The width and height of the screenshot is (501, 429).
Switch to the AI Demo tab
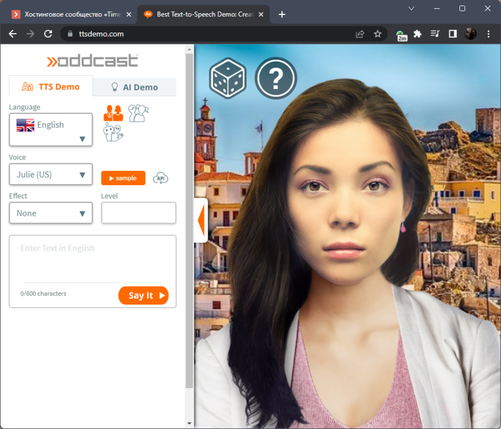pyautogui.click(x=135, y=87)
